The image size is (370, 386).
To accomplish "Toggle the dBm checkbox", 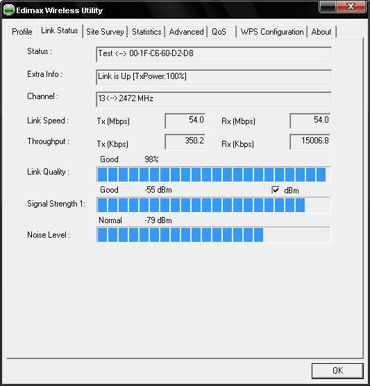I will (276, 190).
